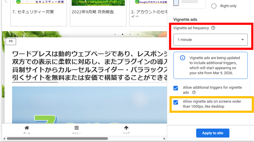Viewport: 254px width, 142px height.
Task: Select the Right only radio button
Action: tap(214, 6)
